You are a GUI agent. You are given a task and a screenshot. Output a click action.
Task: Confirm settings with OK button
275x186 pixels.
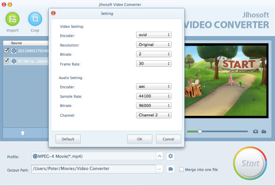(139, 139)
